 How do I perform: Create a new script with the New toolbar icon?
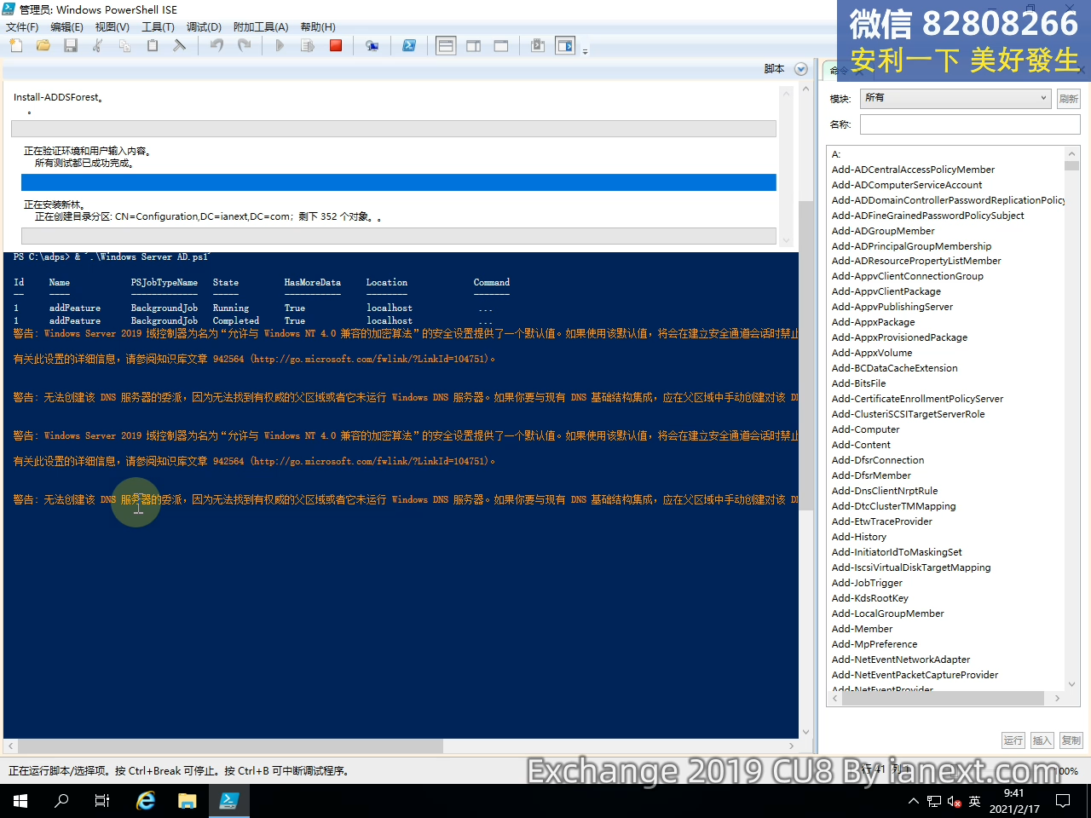tap(16, 46)
